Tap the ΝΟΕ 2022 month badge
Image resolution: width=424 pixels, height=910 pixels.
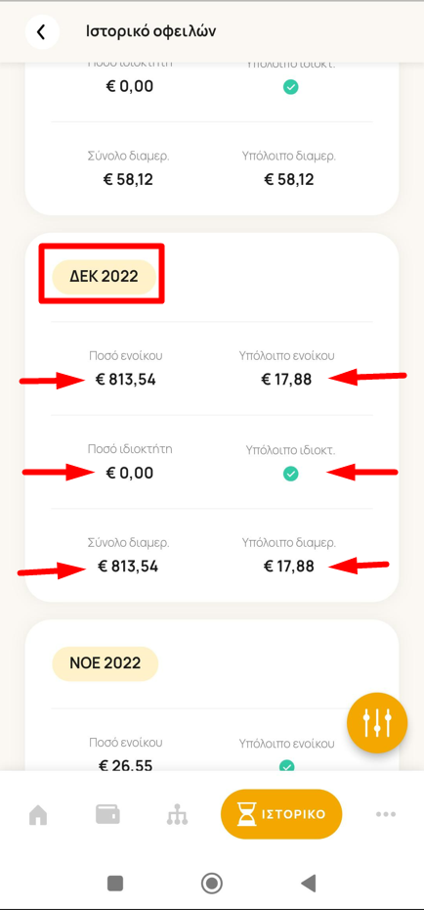[106, 663]
